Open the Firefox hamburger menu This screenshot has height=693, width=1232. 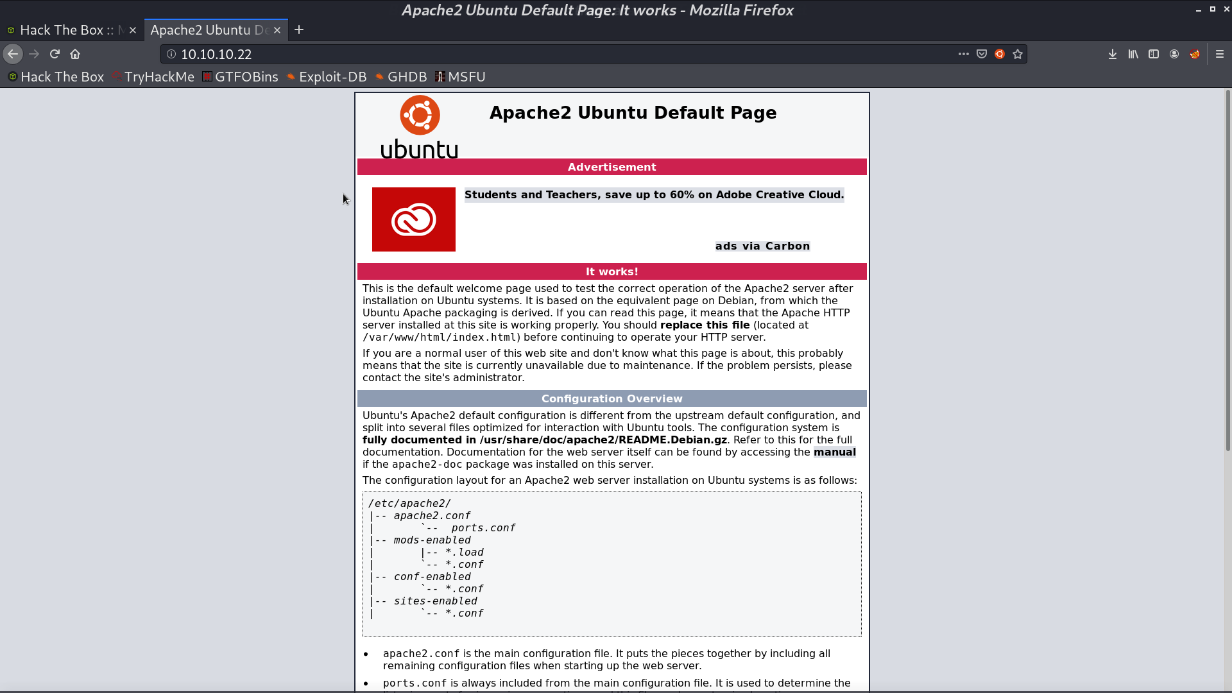coord(1220,55)
